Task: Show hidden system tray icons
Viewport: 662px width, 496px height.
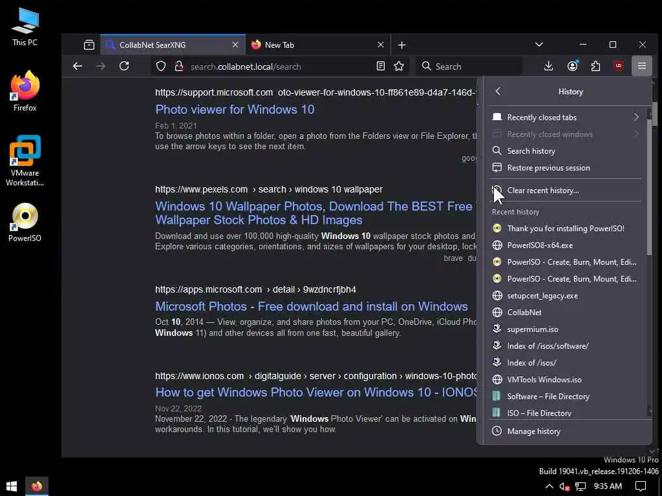Action: 549,486
